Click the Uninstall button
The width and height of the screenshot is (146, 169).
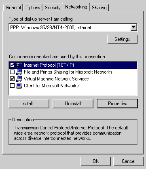[73, 104]
